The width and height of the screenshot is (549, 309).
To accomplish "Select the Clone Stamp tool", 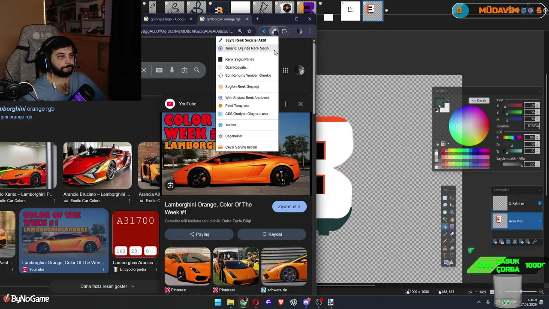I will pos(445,248).
